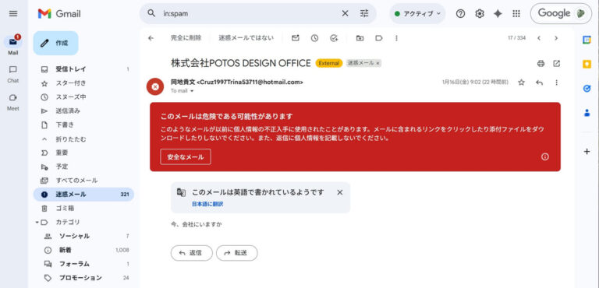
Task: Open the 送信済み sent folder
Action: pos(83,111)
